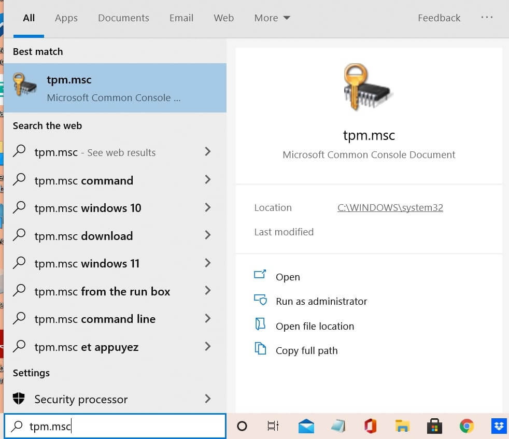The image size is (509, 439).
Task: Expand the 'tpm.msc windows 11' suggestion arrow
Action: [x=208, y=263]
